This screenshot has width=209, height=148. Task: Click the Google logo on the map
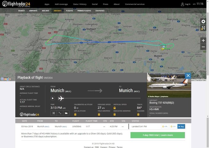coord(6,79)
